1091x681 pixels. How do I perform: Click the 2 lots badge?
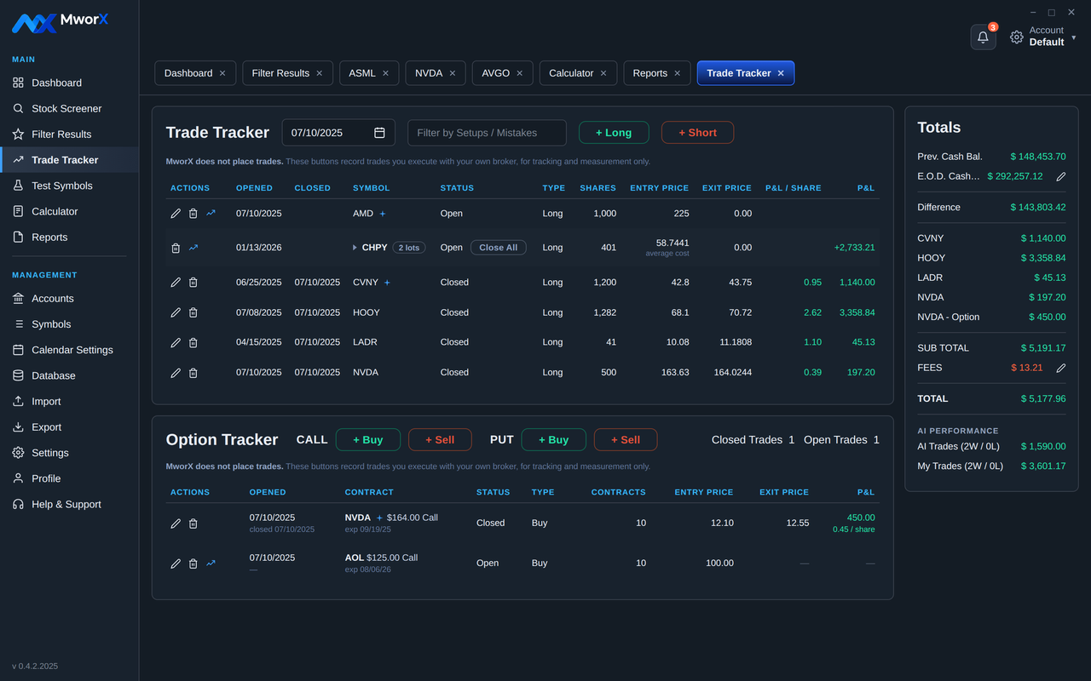click(x=409, y=248)
